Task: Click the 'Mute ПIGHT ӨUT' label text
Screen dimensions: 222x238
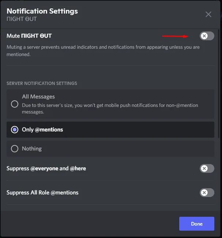Action: coord(29,36)
